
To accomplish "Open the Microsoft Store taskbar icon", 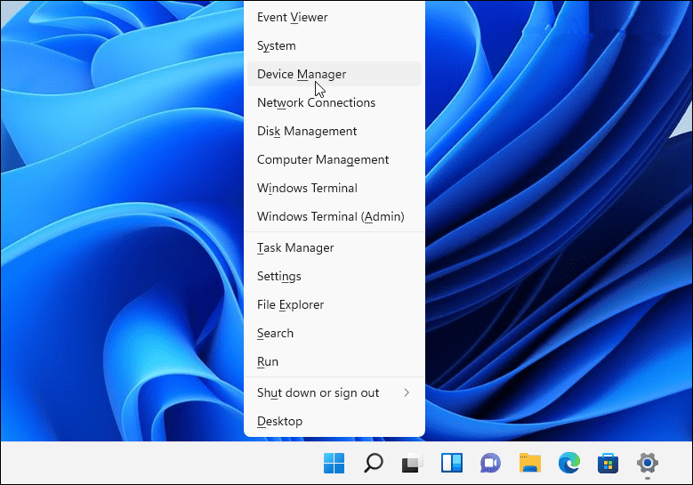I will tap(608, 463).
